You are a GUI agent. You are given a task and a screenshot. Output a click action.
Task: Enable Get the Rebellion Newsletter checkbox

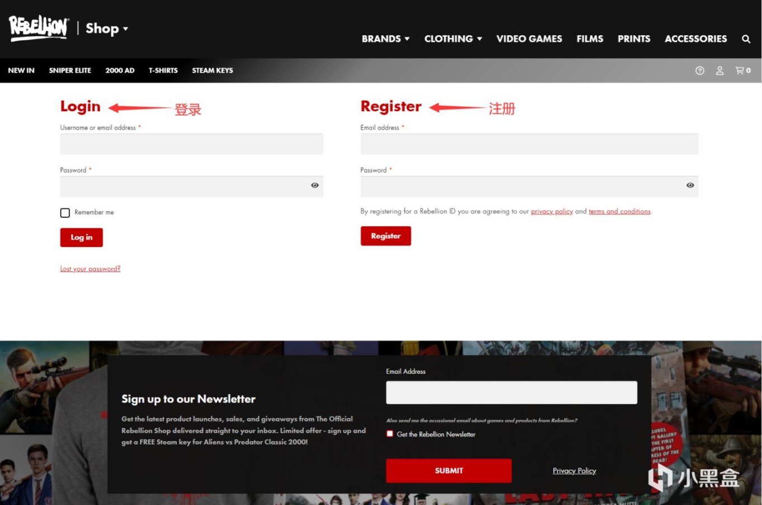[390, 433]
